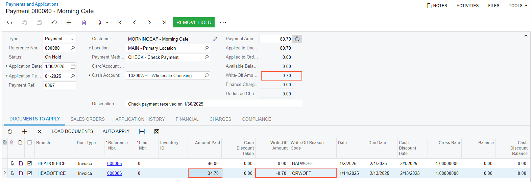This screenshot has width=532, height=182.
Task: Open the Sales Orders tab
Action: 88,119
